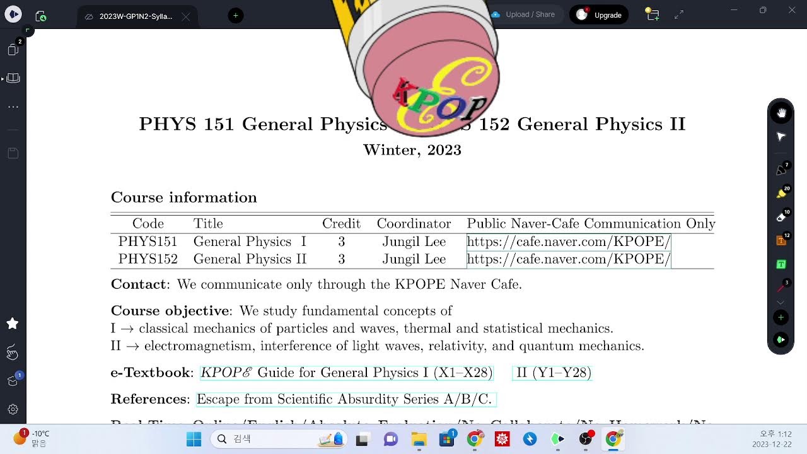The image size is (807, 454).
Task: Switch to the 2023W-GP1N2-Sylla... tab
Action: pos(136,16)
